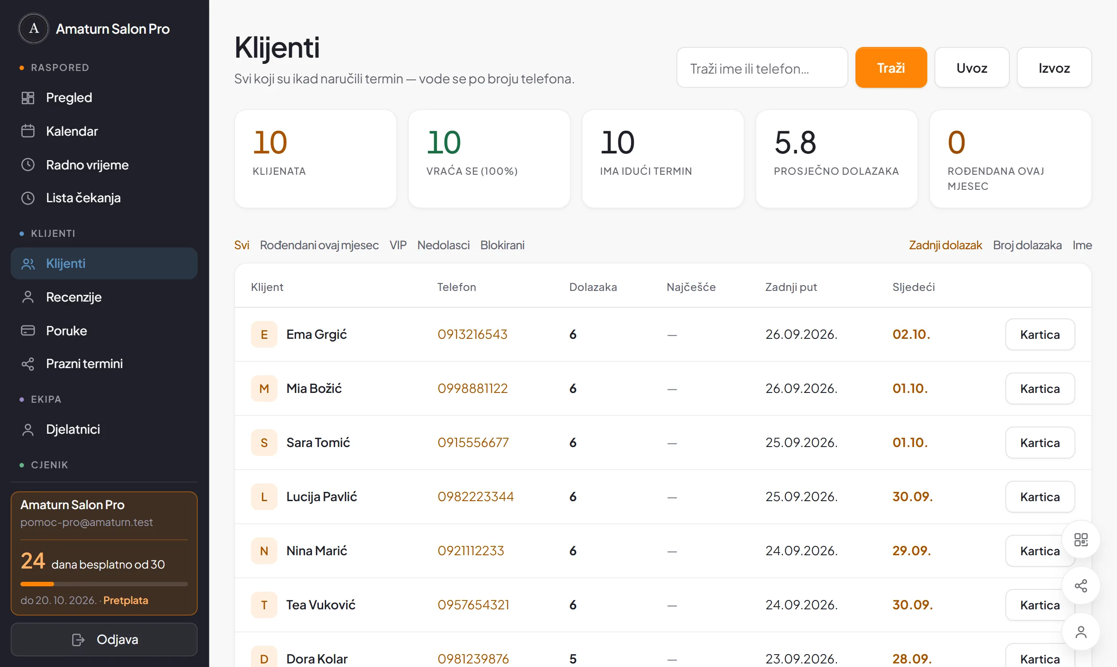Filter by Rođendani ovaj mjesec
This screenshot has width=1117, height=667.
pyautogui.click(x=319, y=245)
